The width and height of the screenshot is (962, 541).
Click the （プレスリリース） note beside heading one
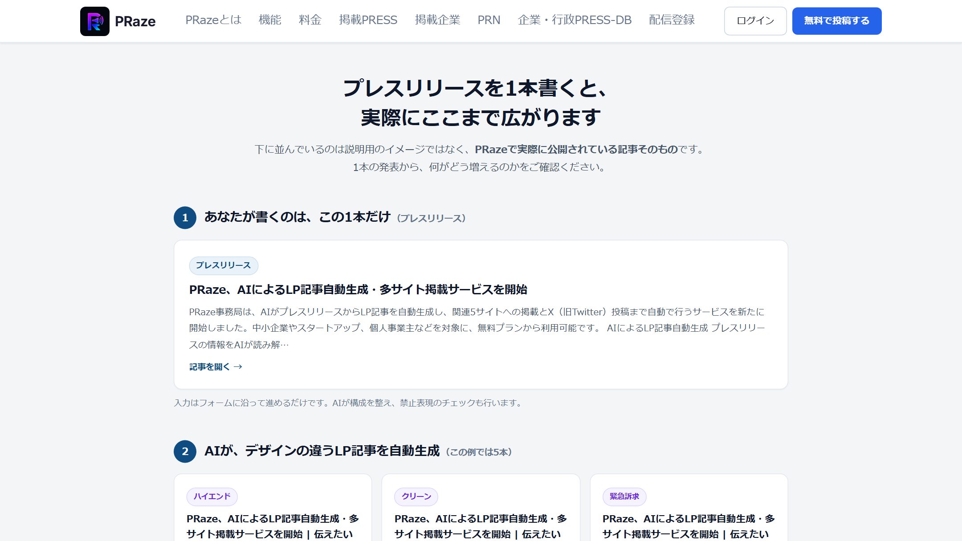point(431,218)
